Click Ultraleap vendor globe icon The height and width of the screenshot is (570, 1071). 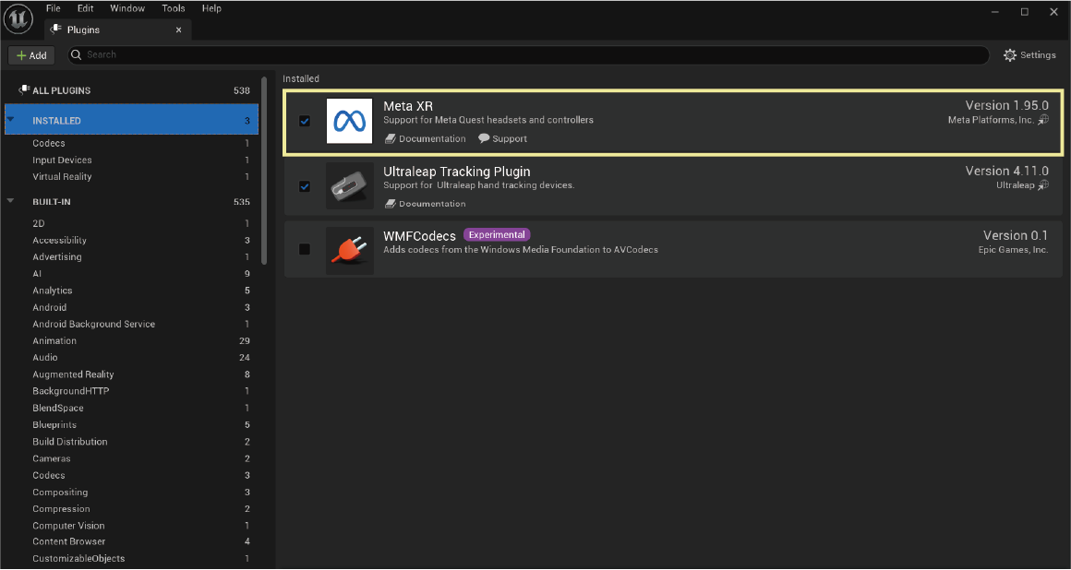point(1043,185)
